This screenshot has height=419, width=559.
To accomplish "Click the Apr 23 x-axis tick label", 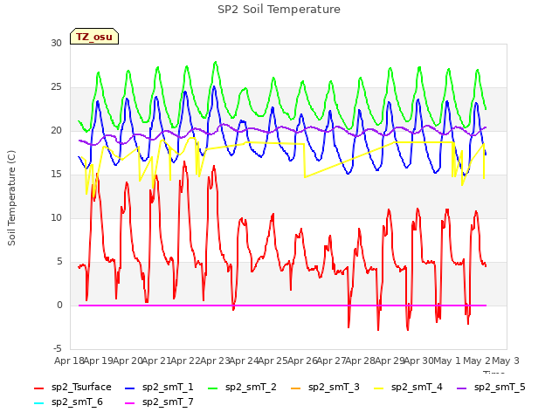I will click(x=215, y=361).
